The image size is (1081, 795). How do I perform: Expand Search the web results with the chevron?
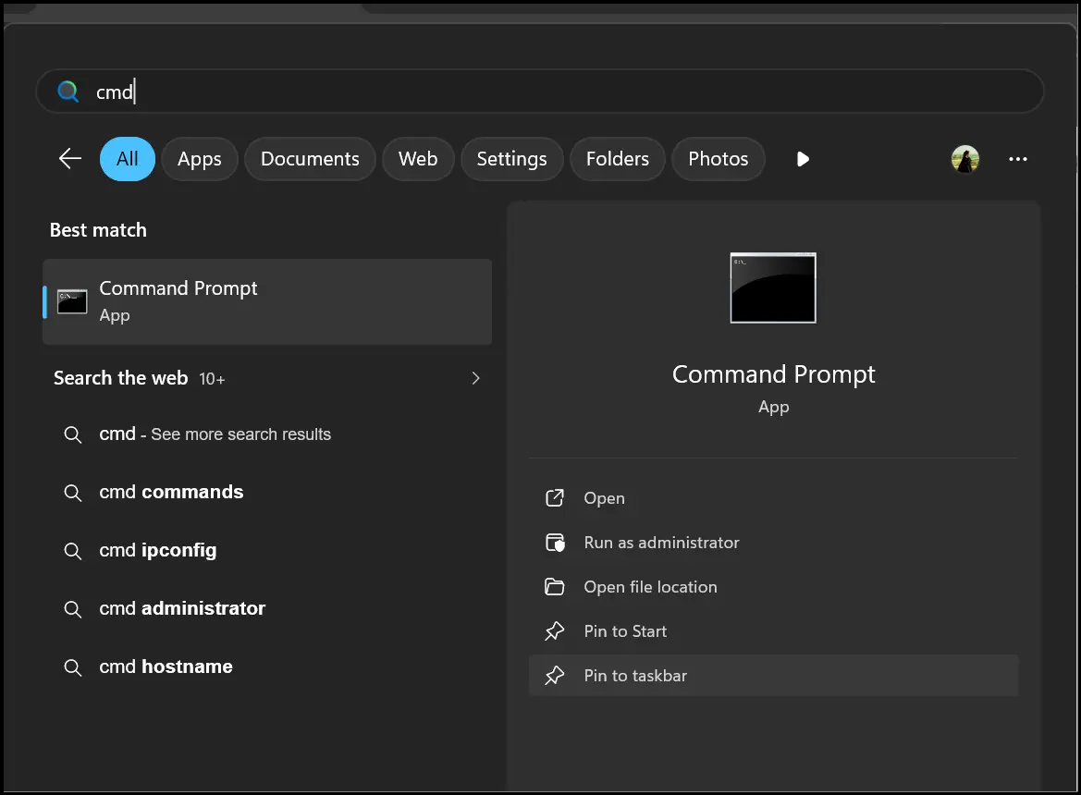pyautogui.click(x=475, y=378)
